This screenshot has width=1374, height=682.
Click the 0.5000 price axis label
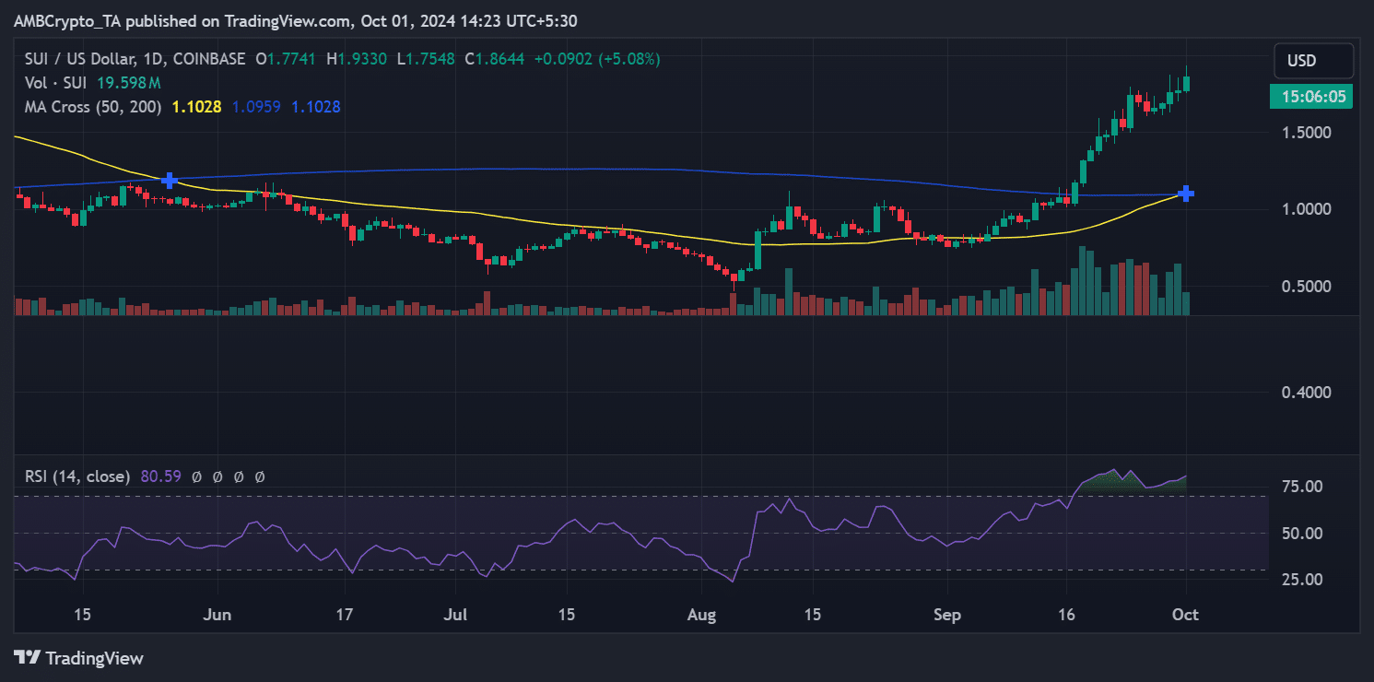tap(1309, 287)
